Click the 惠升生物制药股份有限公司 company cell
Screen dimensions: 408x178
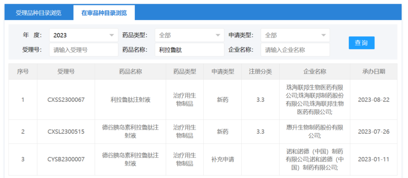click(314, 132)
